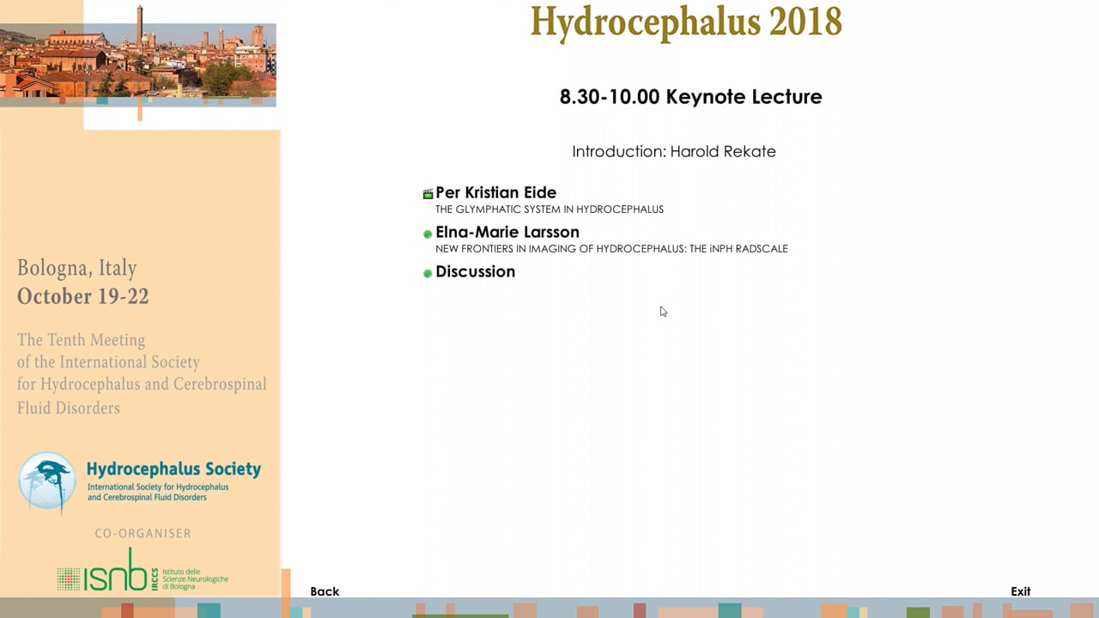Click the "Hydrocephalus Society" name text
This screenshot has width=1099, height=618.
point(173,470)
